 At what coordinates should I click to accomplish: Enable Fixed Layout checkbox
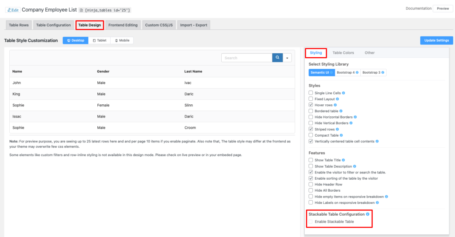pos(311,99)
